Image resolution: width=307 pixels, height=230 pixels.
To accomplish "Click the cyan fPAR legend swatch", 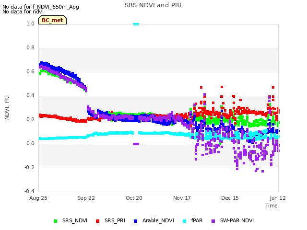I will 184,221.
